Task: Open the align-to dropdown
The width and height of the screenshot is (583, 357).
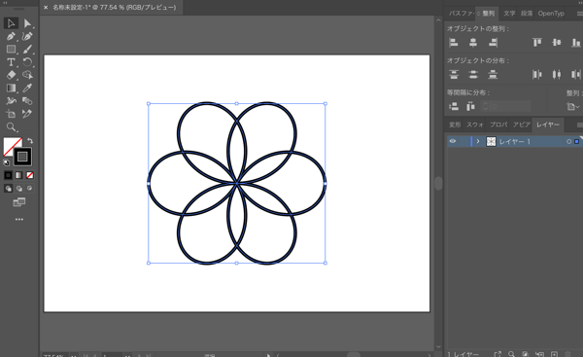Action: pos(573,107)
